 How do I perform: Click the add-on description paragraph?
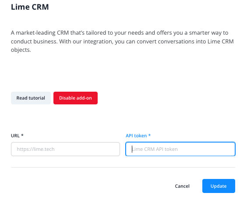[122, 41]
